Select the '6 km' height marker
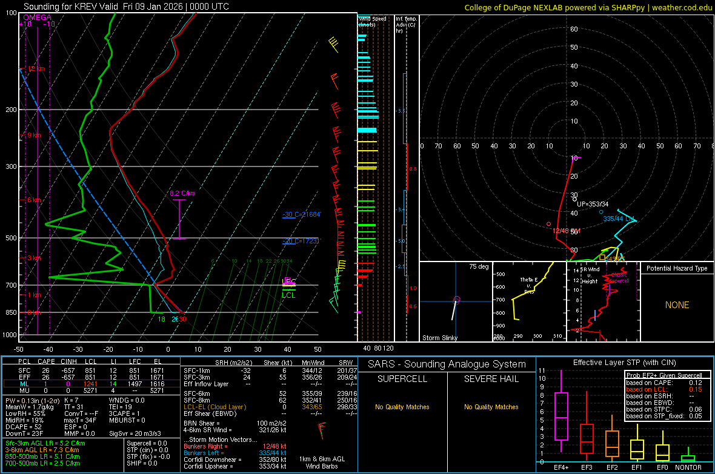 pyautogui.click(x=35, y=200)
